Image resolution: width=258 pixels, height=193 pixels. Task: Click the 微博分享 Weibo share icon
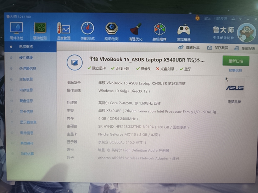tap(181, 48)
